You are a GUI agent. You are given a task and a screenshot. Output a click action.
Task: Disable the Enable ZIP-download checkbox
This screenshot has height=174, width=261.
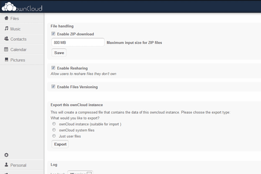(x=54, y=34)
